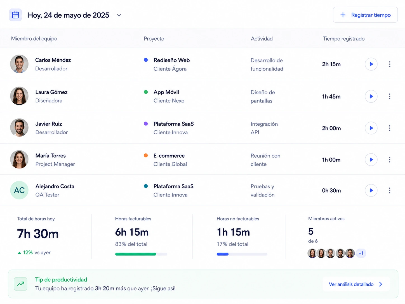Image resolution: width=405 pixels, height=304 pixels.
Task: Click Javier Ruiz's profile photo
Action: click(x=19, y=128)
